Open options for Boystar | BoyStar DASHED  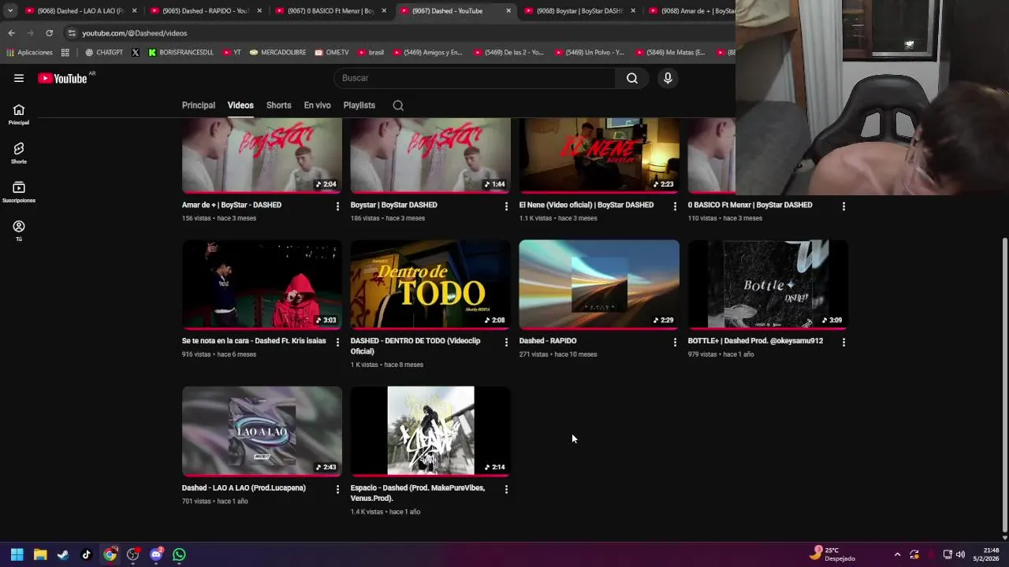click(x=506, y=206)
